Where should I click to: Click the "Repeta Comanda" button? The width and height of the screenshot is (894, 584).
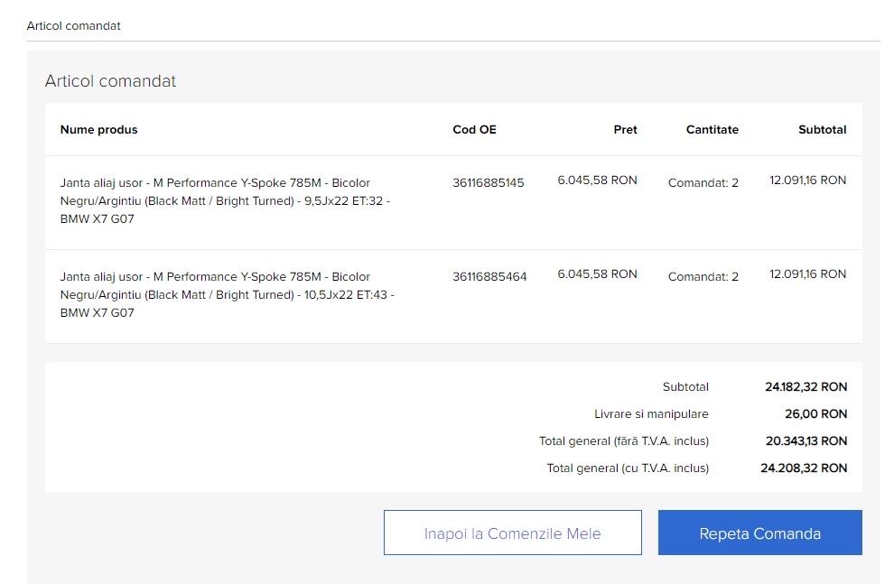[759, 533]
